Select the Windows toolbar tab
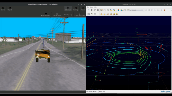 (x=68, y=9)
